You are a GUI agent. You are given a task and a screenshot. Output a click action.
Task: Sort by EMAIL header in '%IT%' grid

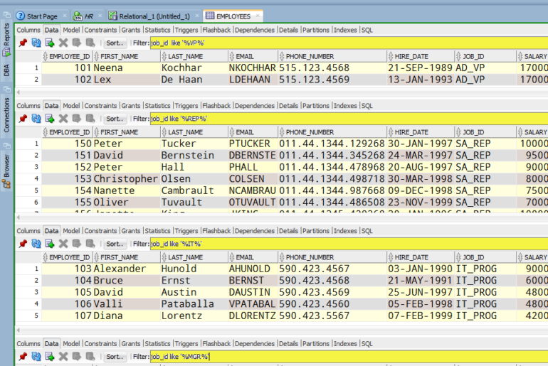click(x=253, y=257)
